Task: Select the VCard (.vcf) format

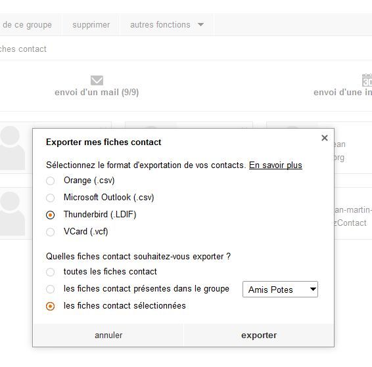Action: (51, 232)
